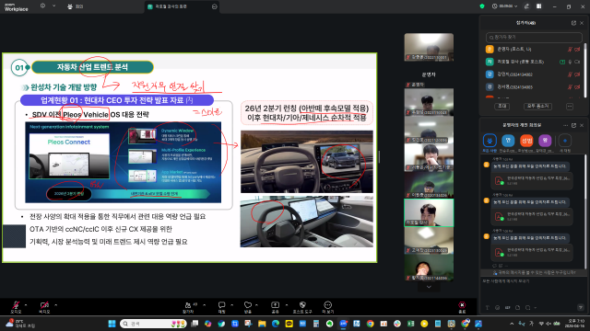Viewport: 590px width, 331px height.
Task: Open the meeting home tab with people icon
Action: [75, 6]
